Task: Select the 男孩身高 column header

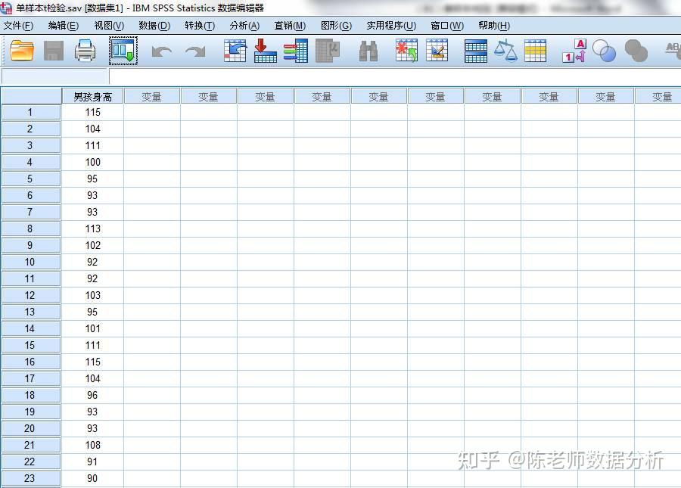Action: [92, 95]
